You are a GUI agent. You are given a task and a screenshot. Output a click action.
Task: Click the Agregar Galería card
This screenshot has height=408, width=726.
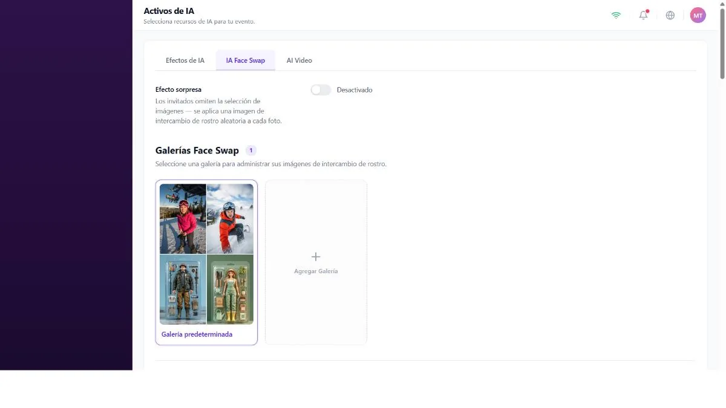point(316,262)
